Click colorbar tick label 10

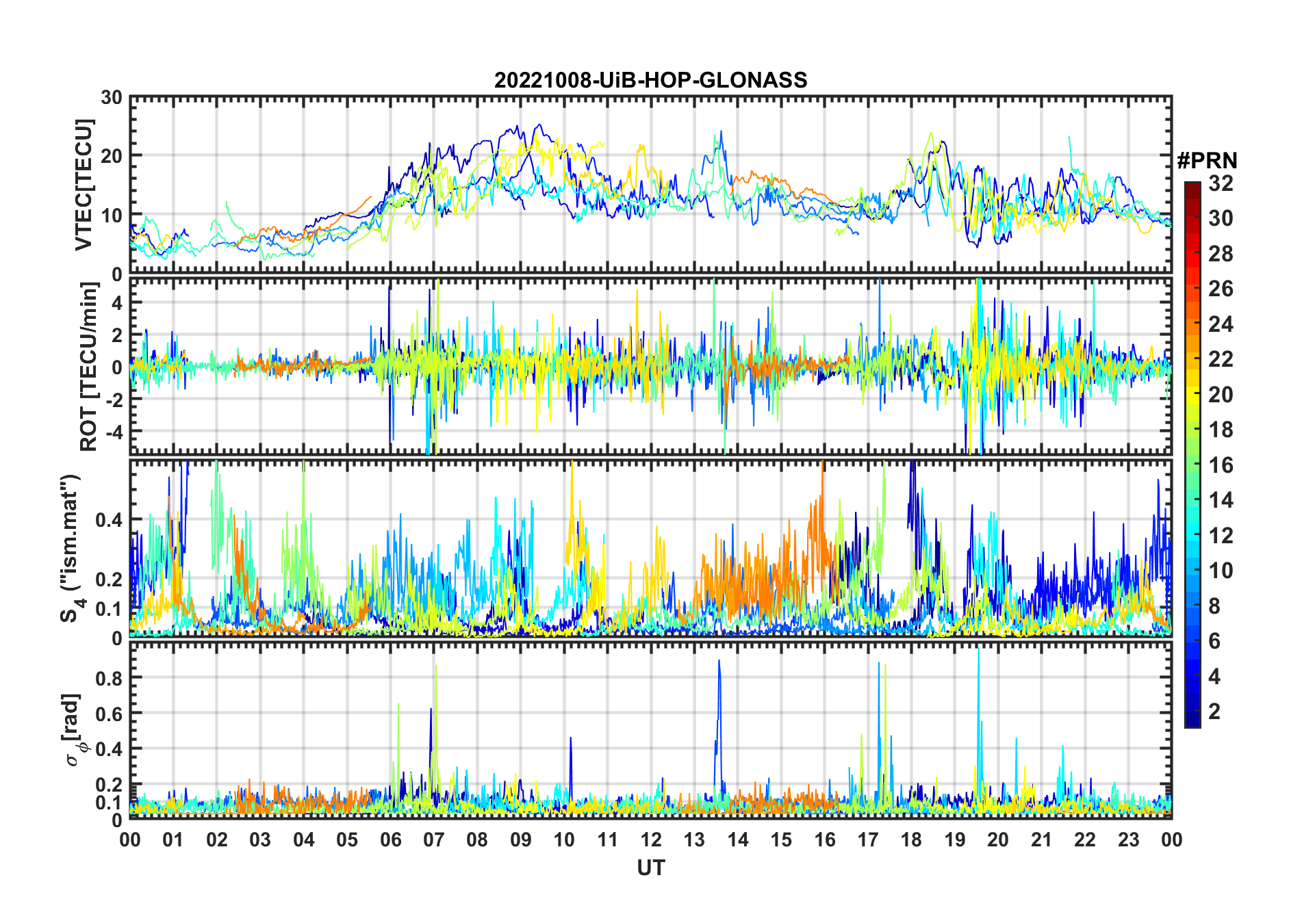(x=1221, y=571)
